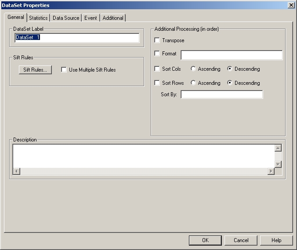Click the DataSet Label text field
Viewport: 297px width, 250px height.
[x=77, y=38]
